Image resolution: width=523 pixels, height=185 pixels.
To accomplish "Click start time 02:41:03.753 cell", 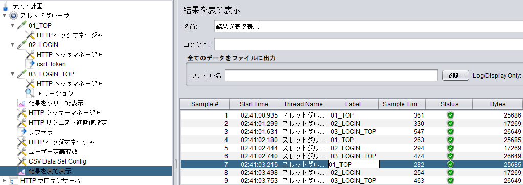I will point(259,181).
